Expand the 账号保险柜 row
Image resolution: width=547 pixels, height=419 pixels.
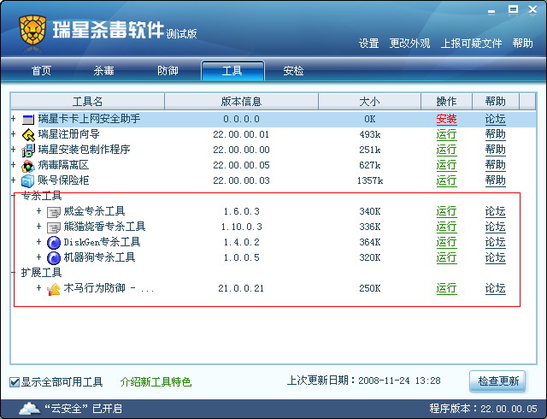(x=14, y=180)
